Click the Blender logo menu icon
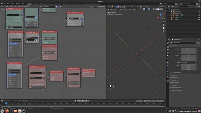201x113 pixels. pos(2,4)
